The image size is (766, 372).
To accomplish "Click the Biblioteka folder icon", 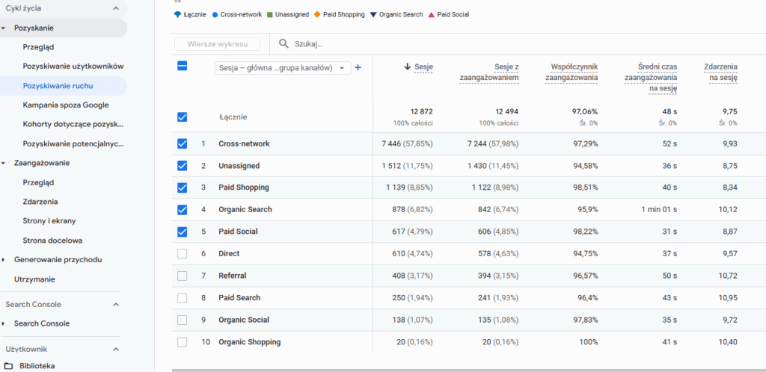I will [x=9, y=366].
